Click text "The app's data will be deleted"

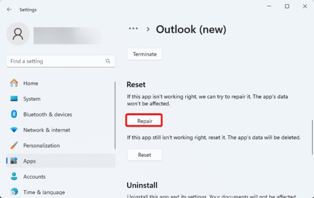(264, 137)
